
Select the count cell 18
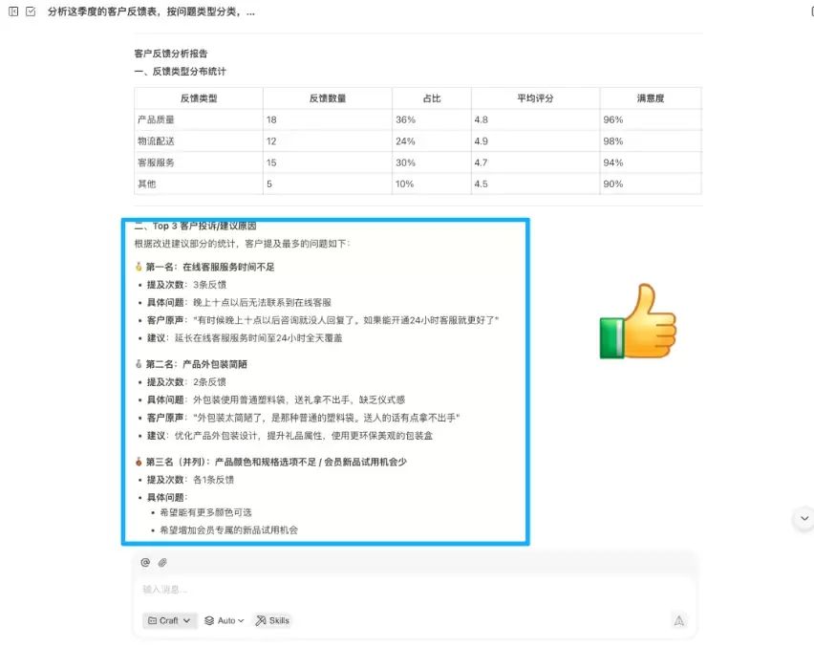point(328,119)
